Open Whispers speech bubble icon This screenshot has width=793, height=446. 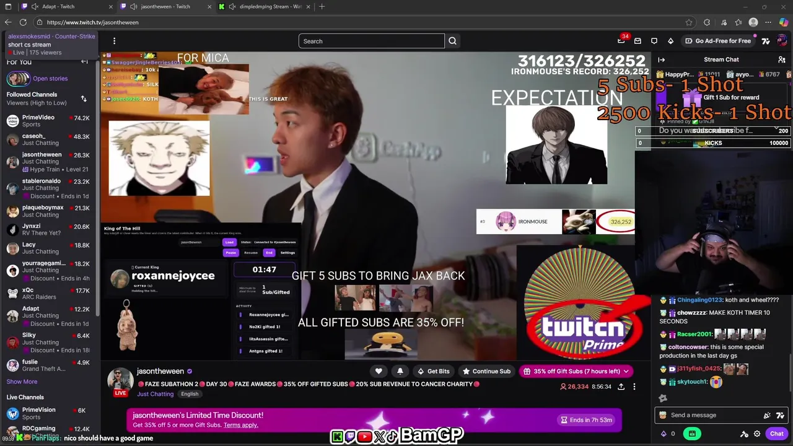coord(654,41)
